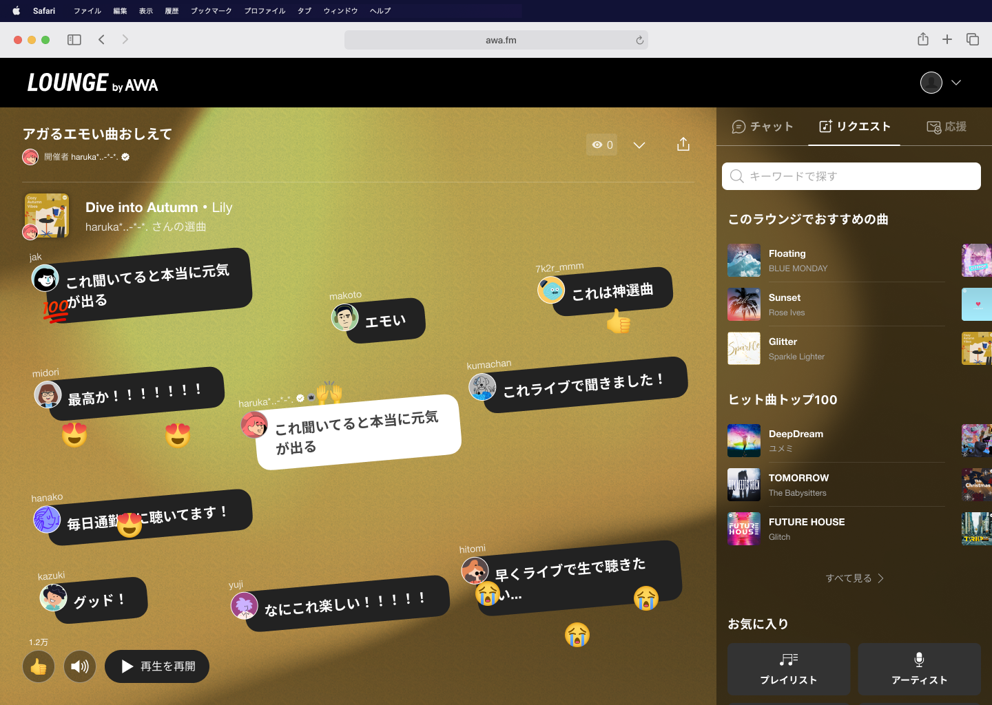The image size is (992, 705).
Task: Open hanako's avatar icon
Action: click(47, 519)
